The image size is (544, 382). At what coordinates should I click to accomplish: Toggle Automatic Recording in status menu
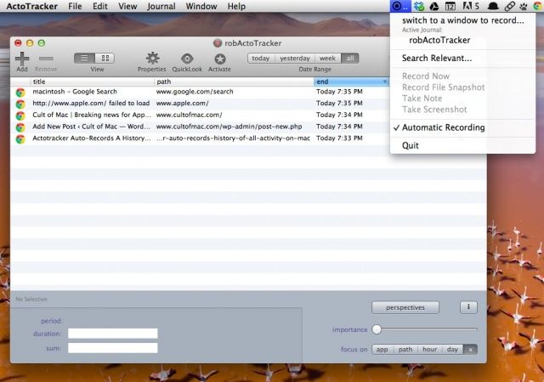(x=443, y=127)
